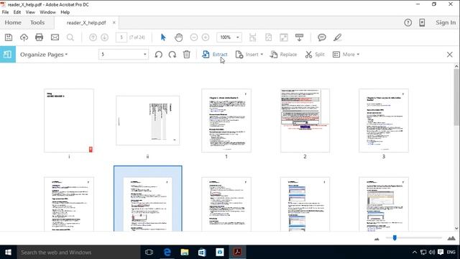Rotate the selected page clockwise
This screenshot has width=460, height=259.
coord(172,55)
